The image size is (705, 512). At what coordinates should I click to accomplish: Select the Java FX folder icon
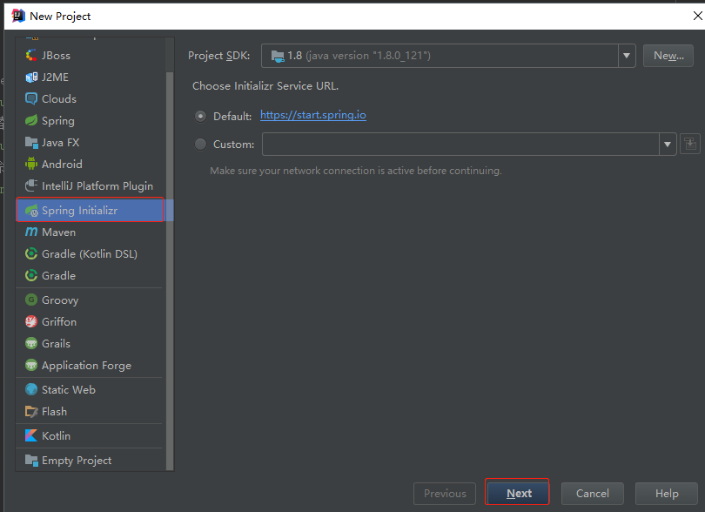(x=31, y=143)
